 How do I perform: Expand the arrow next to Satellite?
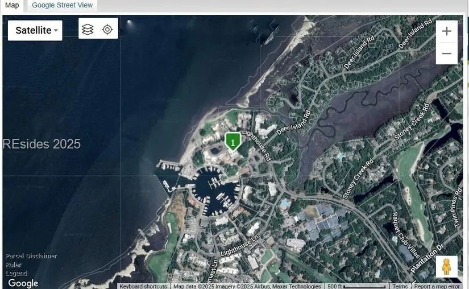56,31
